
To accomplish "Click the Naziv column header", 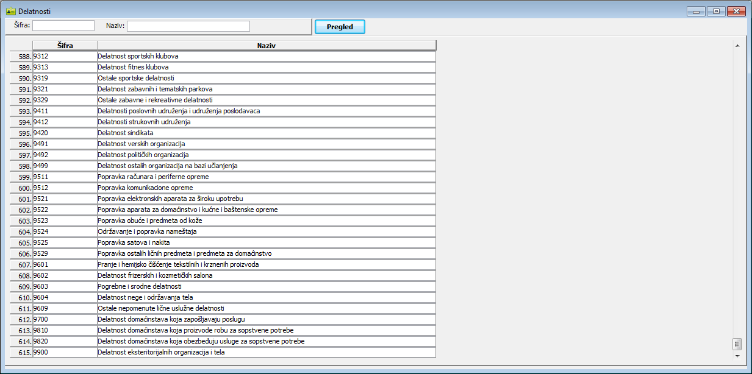I will (x=267, y=46).
